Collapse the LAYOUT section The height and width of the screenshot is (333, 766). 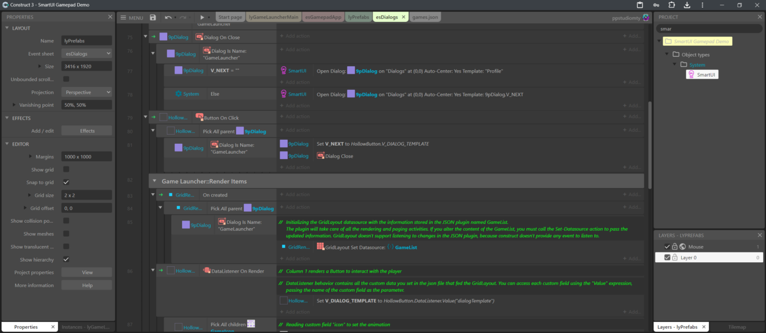point(7,28)
